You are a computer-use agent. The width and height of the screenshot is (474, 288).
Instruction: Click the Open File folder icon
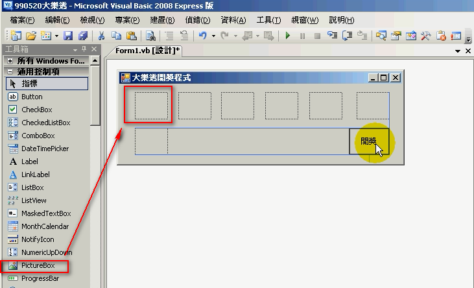coord(31,36)
